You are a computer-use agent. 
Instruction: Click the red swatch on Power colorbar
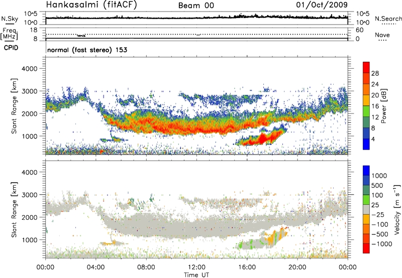pyautogui.click(x=366, y=67)
